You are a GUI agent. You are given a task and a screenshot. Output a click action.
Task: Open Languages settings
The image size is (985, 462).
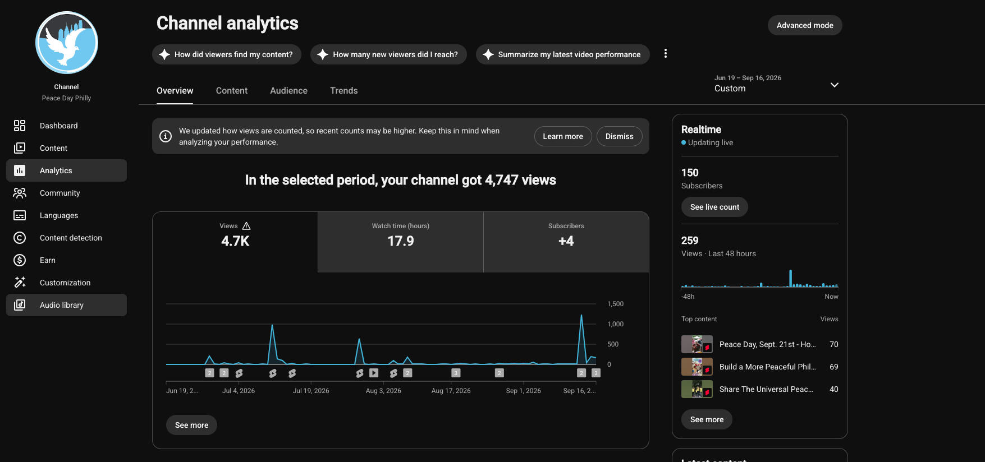point(66,215)
